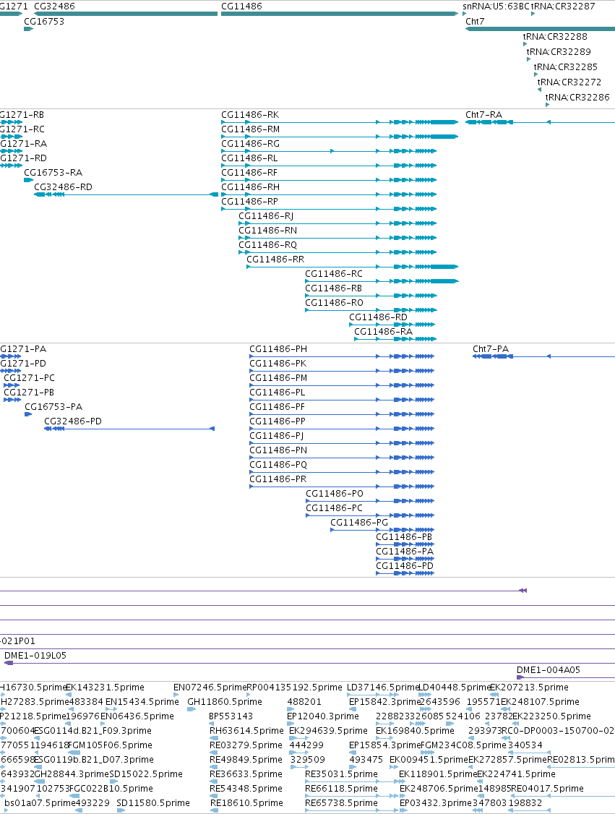Click the CG11486-RP transcript label

(249, 202)
